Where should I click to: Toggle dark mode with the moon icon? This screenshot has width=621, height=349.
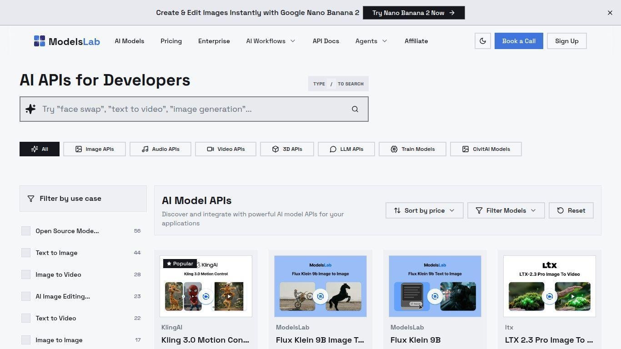coord(482,41)
